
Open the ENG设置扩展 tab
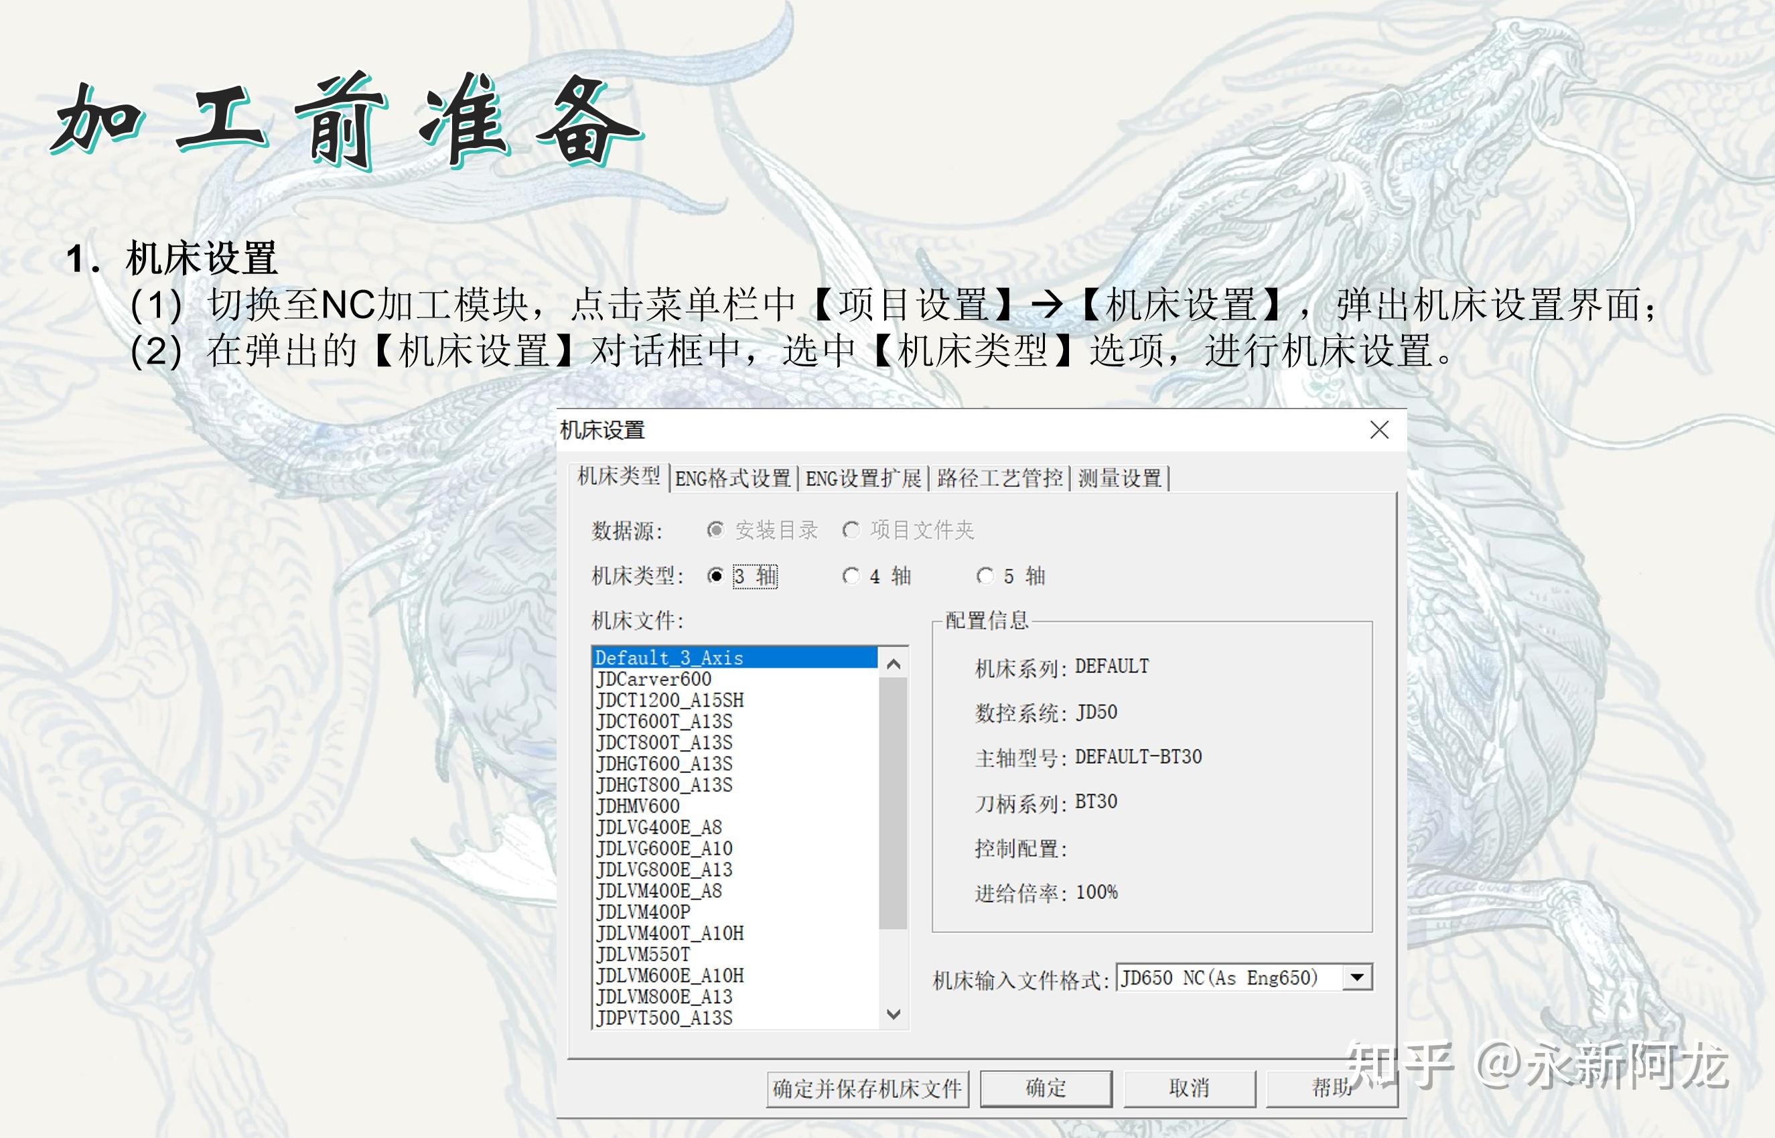[865, 478]
